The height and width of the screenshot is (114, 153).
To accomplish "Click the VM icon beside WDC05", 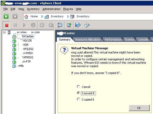I will (x=14, y=41).
